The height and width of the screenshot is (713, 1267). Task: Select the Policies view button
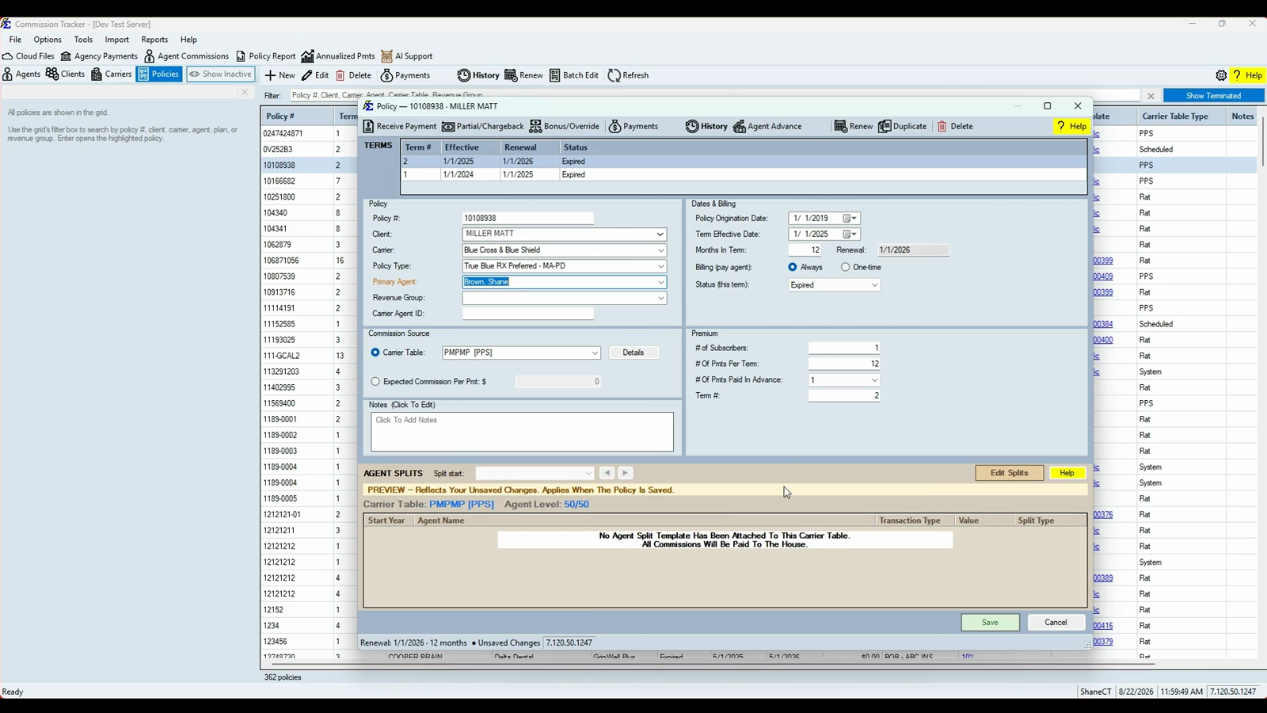[x=159, y=74]
